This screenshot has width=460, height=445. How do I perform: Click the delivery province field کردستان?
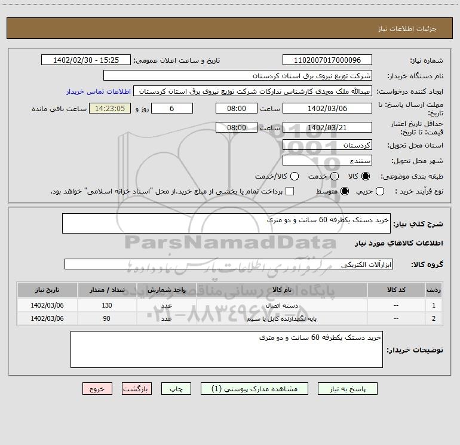(327, 145)
